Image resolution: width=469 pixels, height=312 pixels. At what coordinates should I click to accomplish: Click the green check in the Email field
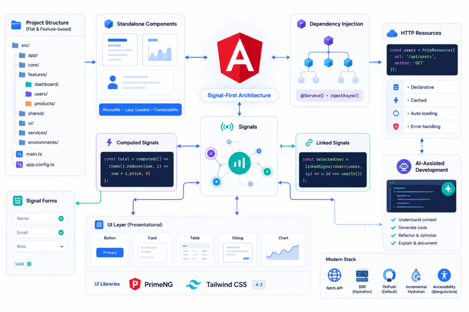point(61,233)
